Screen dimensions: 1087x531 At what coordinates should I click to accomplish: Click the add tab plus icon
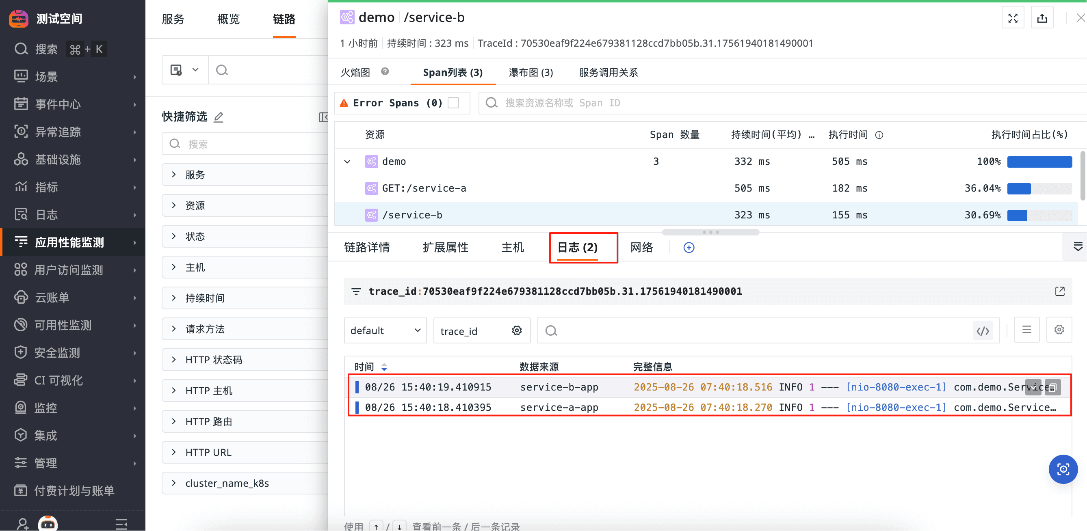[x=689, y=248]
